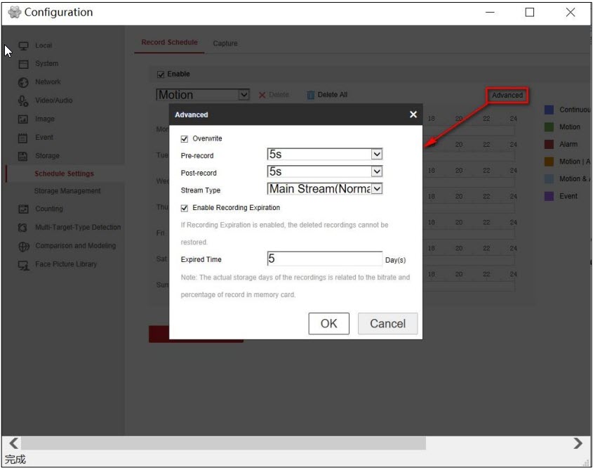
Task: Select the Network globe icon
Action: [23, 82]
